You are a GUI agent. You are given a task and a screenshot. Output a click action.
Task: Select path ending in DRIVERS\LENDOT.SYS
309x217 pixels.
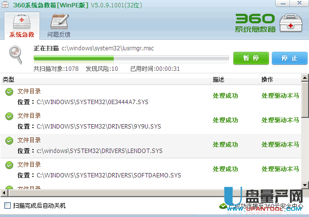(x=100, y=151)
